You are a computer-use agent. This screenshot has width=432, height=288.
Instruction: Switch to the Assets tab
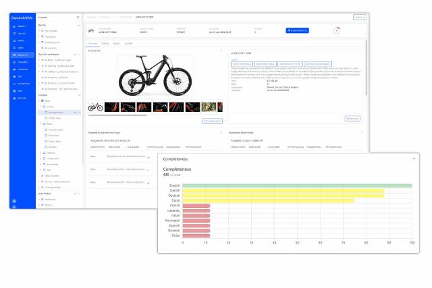[117, 43]
